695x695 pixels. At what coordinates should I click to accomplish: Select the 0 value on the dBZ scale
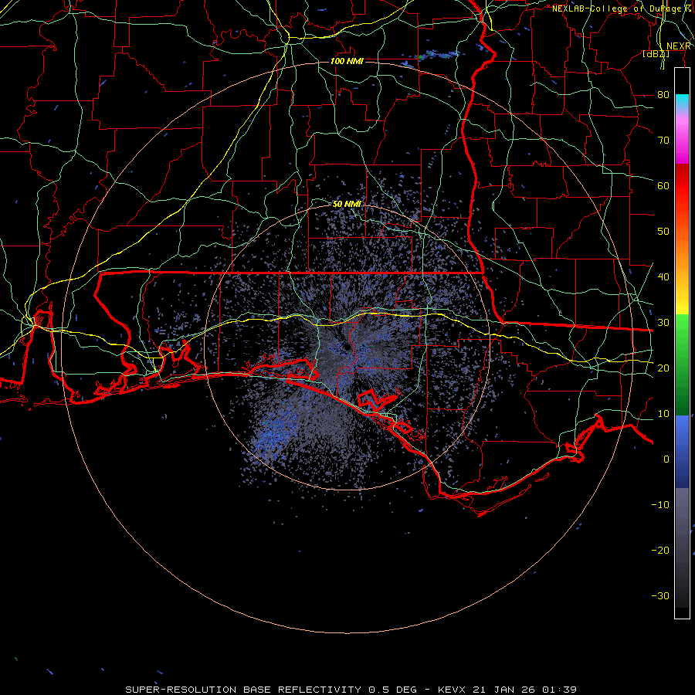666,459
